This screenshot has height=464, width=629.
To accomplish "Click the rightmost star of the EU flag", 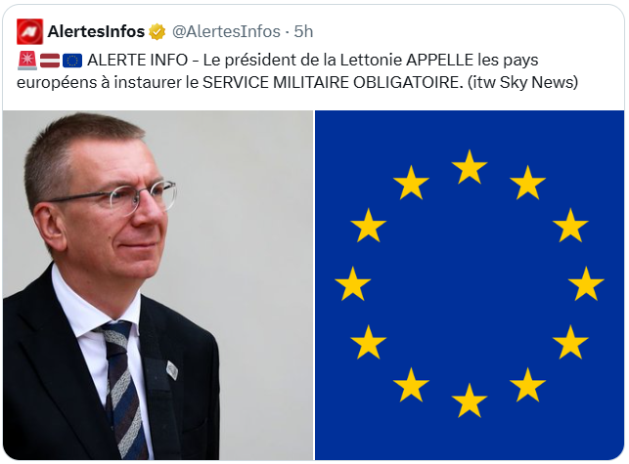I will tap(586, 283).
